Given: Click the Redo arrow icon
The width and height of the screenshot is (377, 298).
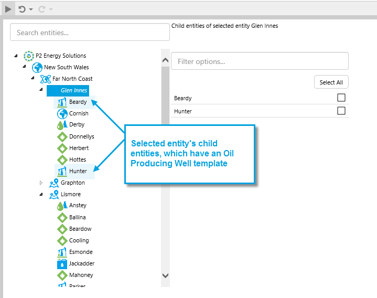Looking at the screenshot, I should [x=41, y=9].
